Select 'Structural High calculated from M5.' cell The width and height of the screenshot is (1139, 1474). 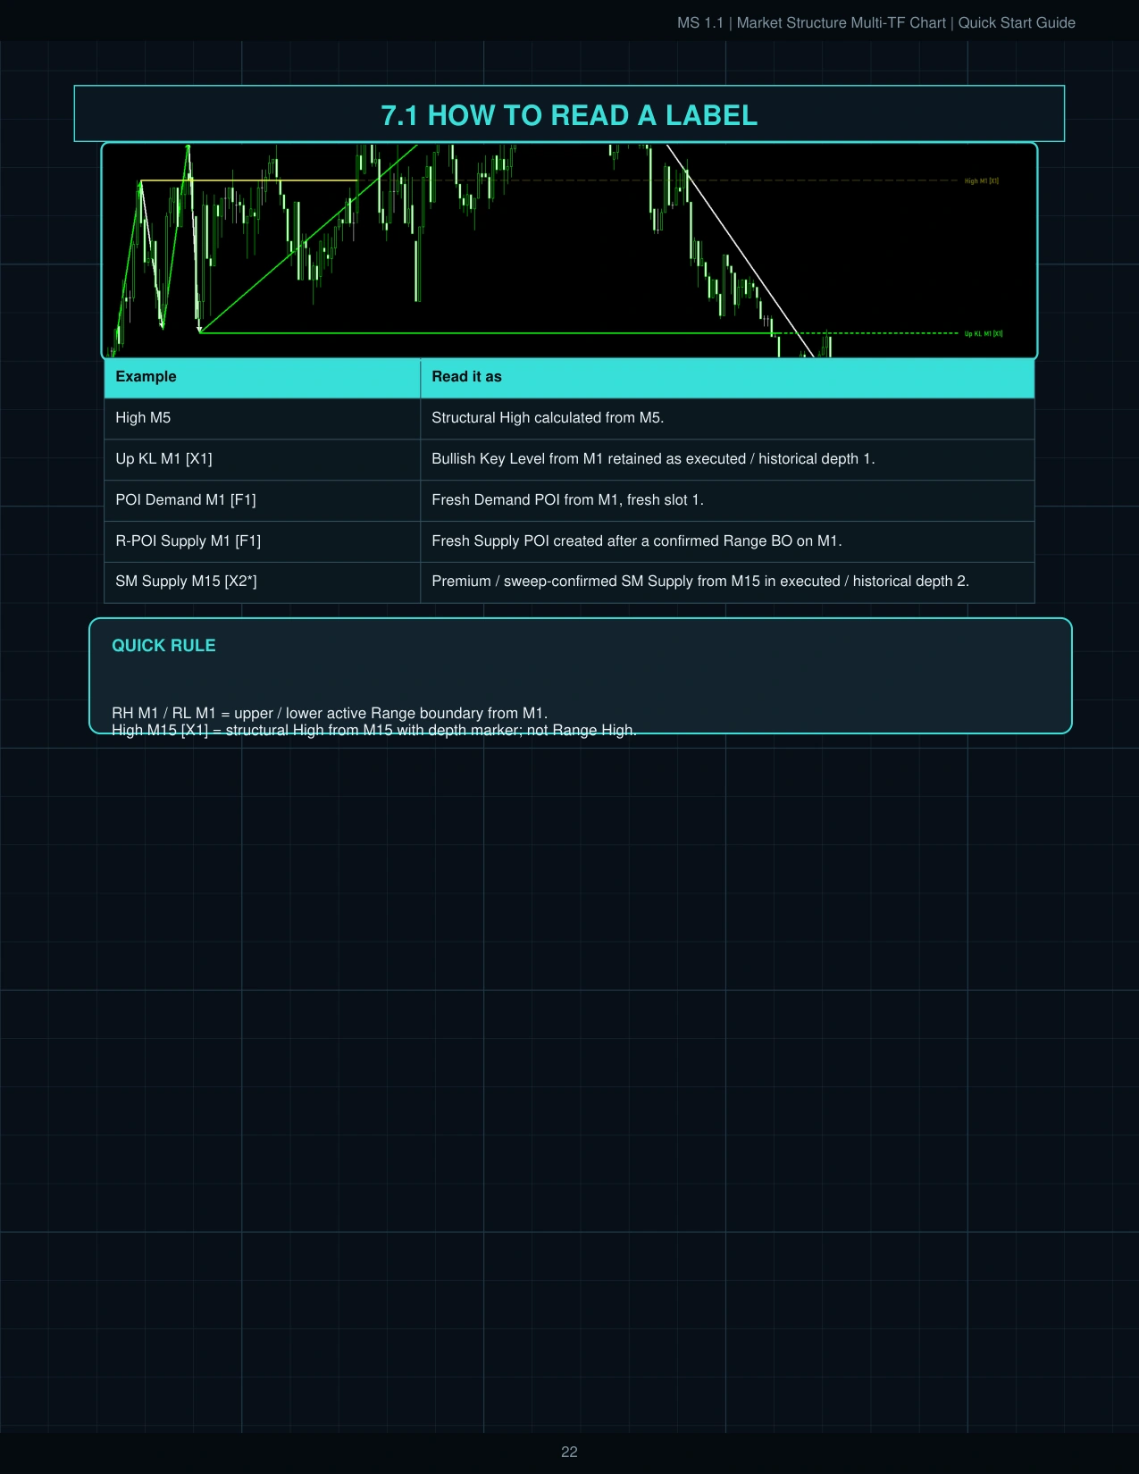click(727, 418)
